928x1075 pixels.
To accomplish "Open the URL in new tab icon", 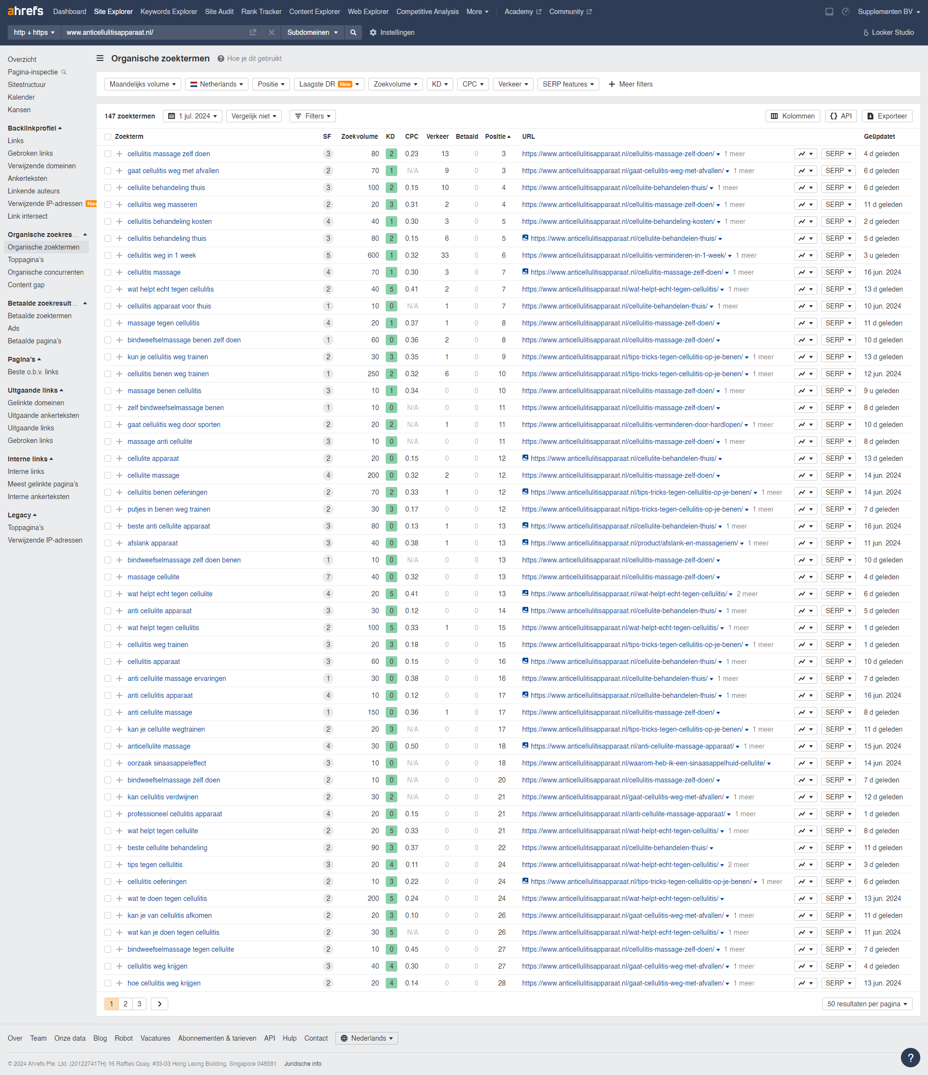I will pos(252,32).
